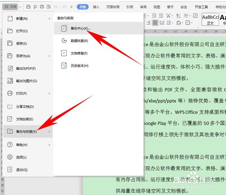This screenshot has height=195, width=226.
Task: Click the decrease indent icon
Action: tap(154, 16)
